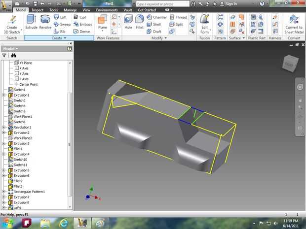Open the Model browser dropdown
The image size is (306, 229).
pos(10,48)
